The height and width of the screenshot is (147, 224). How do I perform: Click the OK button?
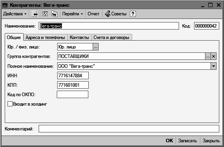point(169,141)
